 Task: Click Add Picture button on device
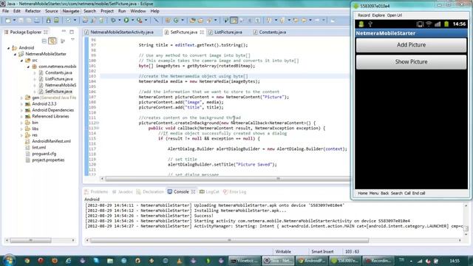411,45
